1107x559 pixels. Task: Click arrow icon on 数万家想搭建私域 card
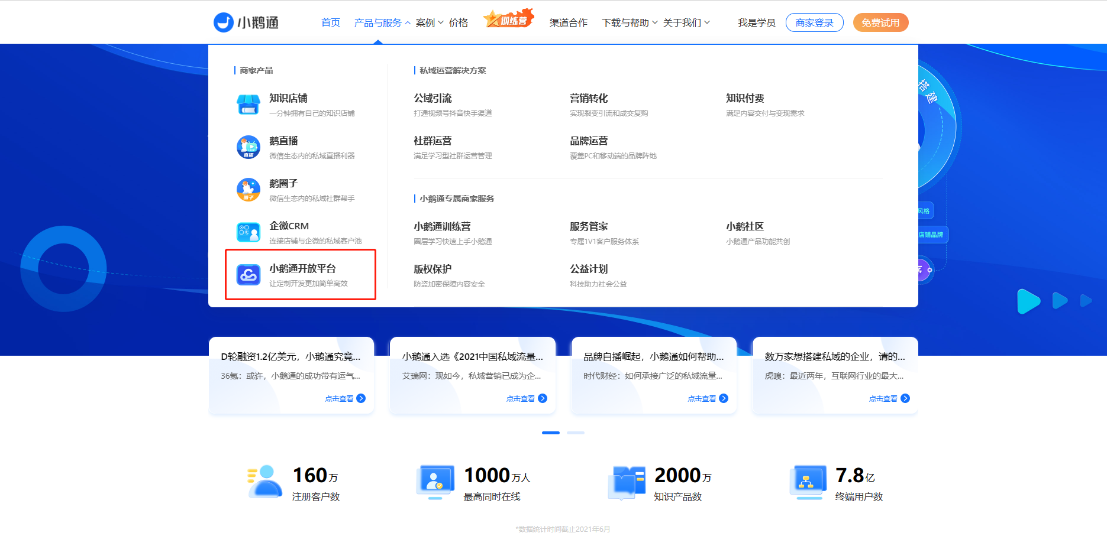(905, 398)
